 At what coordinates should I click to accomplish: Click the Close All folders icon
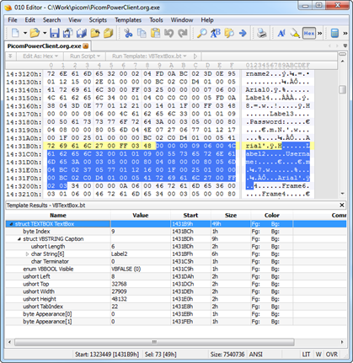coord(109,33)
